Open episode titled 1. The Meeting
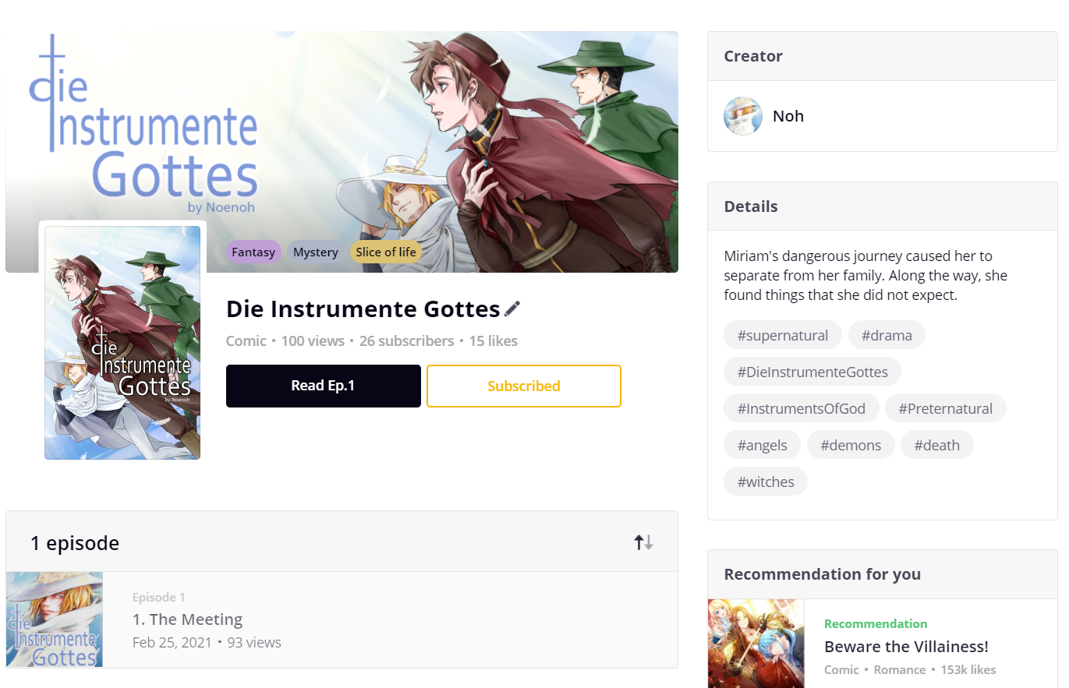 (187, 619)
